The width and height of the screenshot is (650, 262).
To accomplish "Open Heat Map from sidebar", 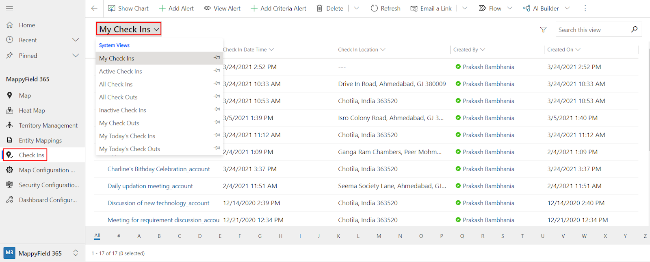I will [x=32, y=111].
